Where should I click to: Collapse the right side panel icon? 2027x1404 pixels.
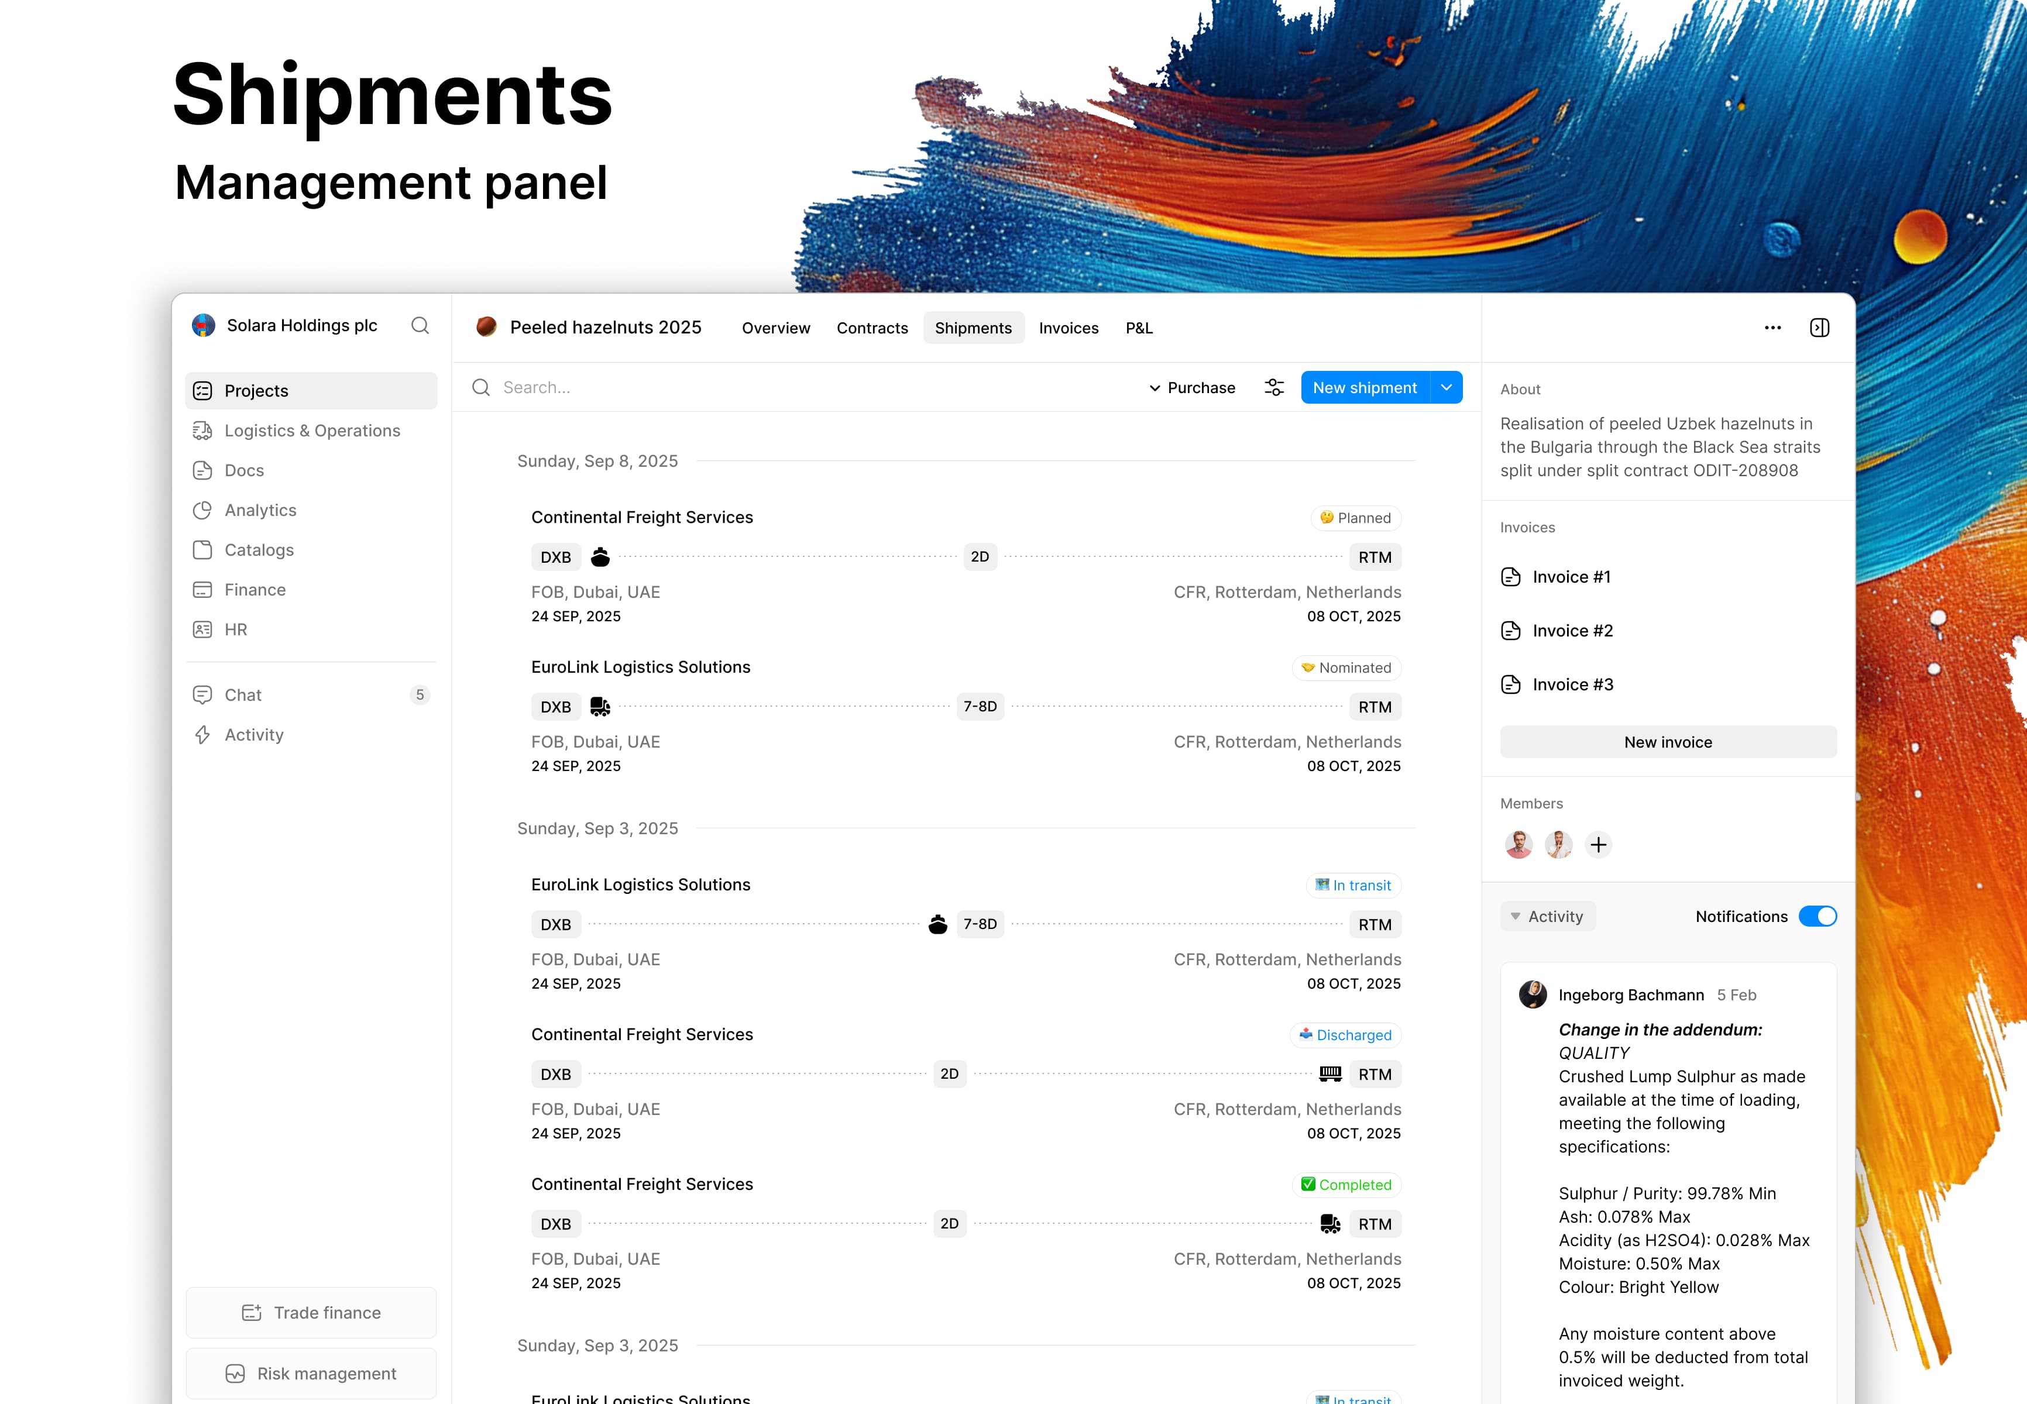coord(1819,327)
